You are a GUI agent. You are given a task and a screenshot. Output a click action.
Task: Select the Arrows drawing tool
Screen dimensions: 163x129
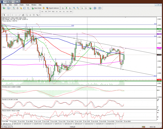[37, 15]
